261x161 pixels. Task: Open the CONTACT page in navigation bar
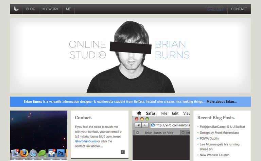[239, 9]
